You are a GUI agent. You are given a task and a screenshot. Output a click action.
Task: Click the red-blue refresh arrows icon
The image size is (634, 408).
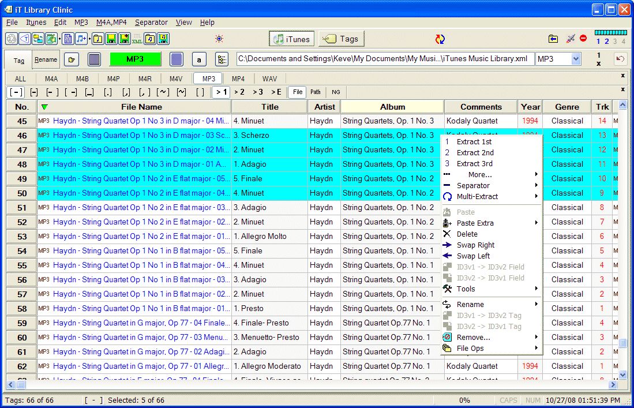[x=440, y=39]
